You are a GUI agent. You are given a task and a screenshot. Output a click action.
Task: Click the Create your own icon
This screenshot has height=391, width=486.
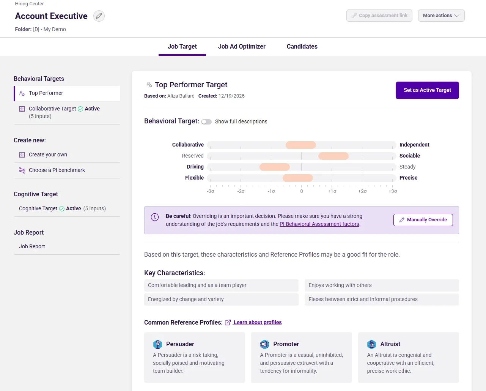[22, 155]
